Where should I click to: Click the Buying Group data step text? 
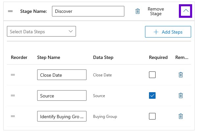pyautogui.click(x=105, y=117)
